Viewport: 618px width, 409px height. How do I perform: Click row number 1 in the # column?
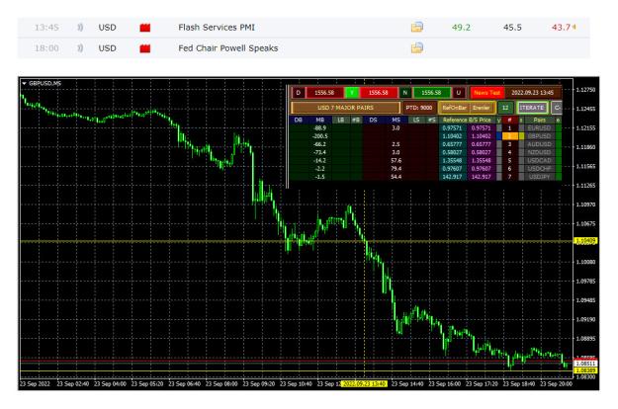(509, 127)
